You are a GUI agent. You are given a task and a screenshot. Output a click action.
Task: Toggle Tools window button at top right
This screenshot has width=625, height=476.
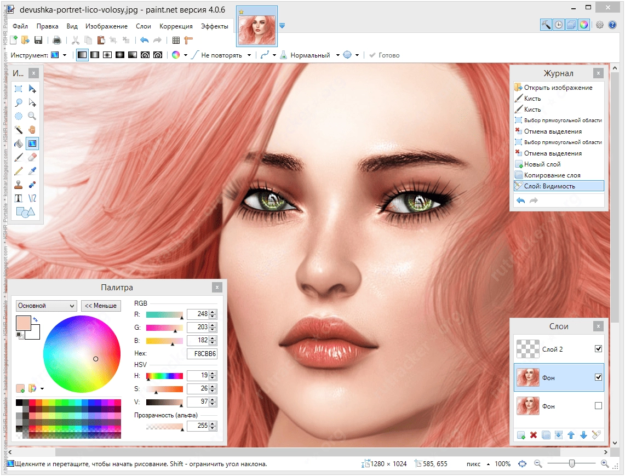pyautogui.click(x=546, y=25)
